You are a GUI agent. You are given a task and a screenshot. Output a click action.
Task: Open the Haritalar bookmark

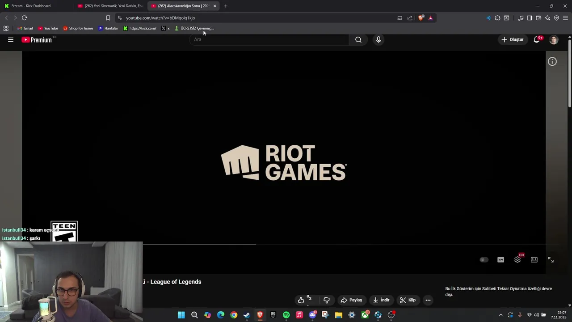pyautogui.click(x=108, y=28)
